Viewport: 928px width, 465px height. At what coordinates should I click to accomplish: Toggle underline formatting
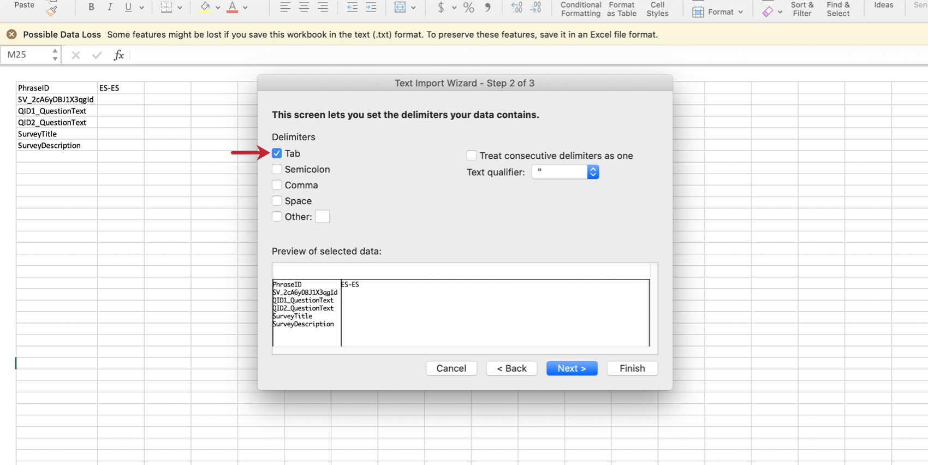click(128, 7)
